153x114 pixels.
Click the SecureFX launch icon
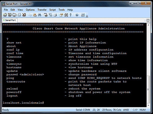pyautogui.click(x=83, y=15)
